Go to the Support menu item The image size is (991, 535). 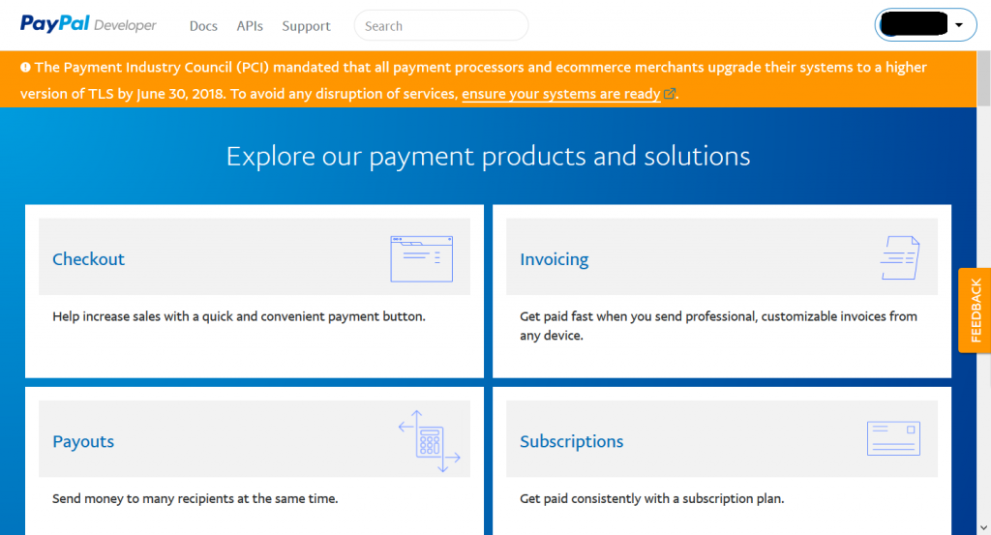[306, 26]
